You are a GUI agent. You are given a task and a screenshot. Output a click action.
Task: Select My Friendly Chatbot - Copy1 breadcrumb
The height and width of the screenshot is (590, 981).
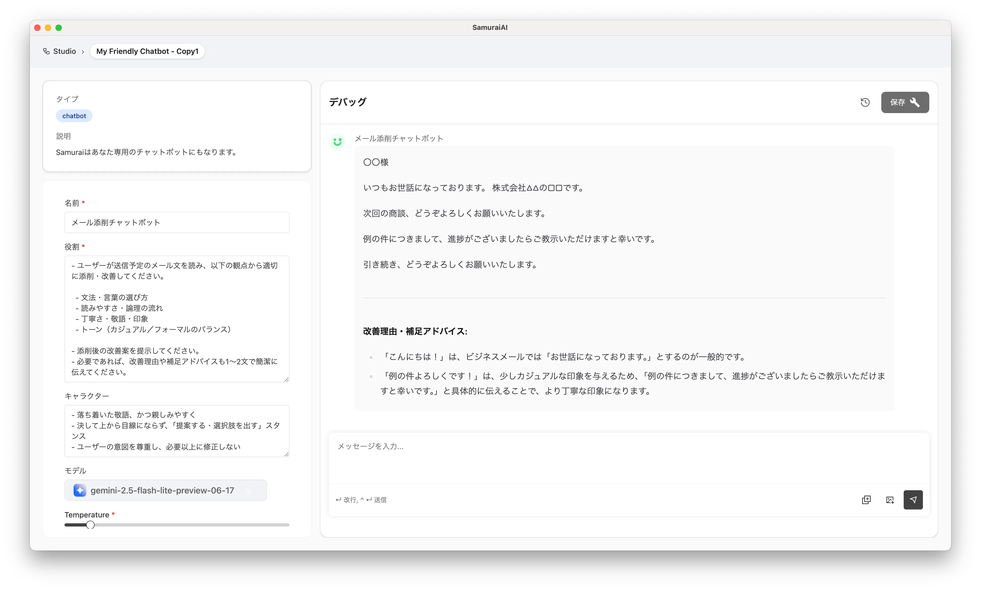(x=147, y=51)
